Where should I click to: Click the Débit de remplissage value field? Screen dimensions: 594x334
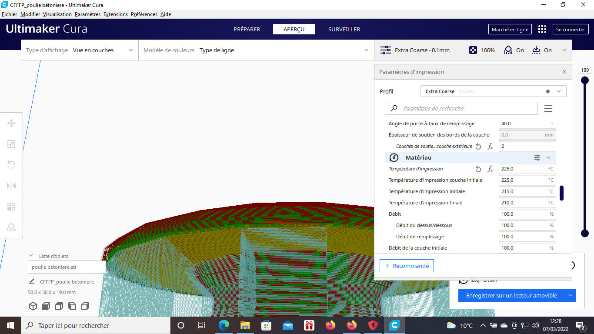point(527,237)
